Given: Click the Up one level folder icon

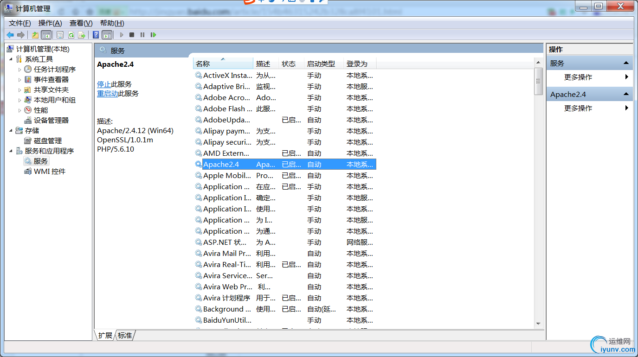Looking at the screenshot, I should click(35, 35).
